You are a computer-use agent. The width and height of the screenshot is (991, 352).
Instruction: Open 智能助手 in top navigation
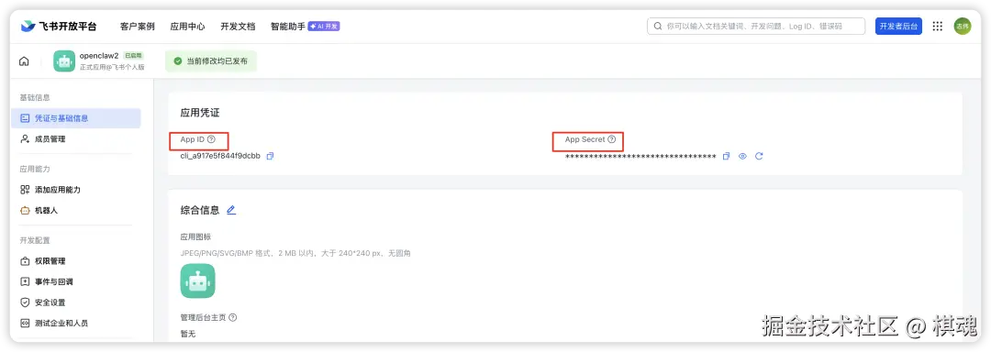(287, 27)
